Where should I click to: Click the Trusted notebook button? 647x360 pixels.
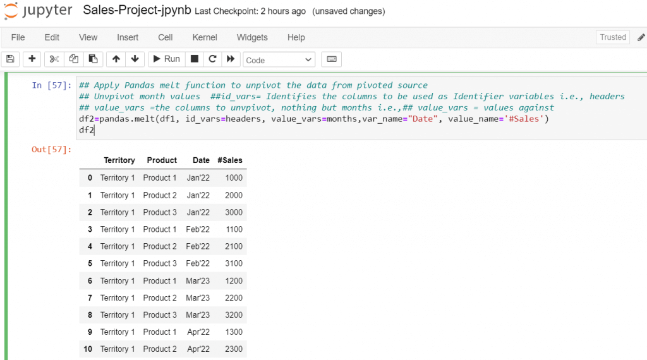point(612,37)
